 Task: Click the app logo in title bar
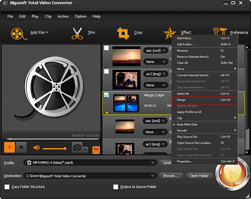(x=5, y=3)
